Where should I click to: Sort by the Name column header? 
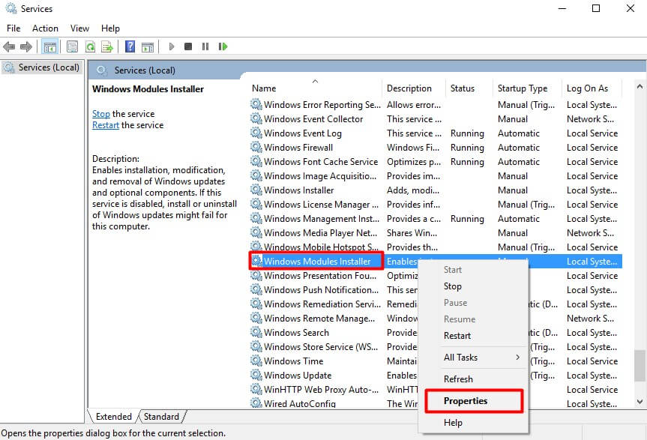(x=315, y=88)
